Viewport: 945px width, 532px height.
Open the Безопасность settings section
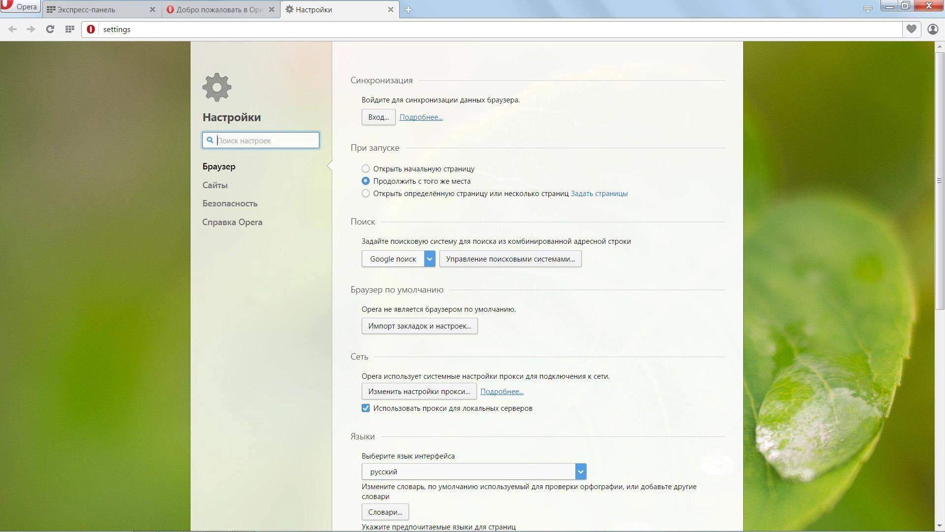[x=230, y=203]
